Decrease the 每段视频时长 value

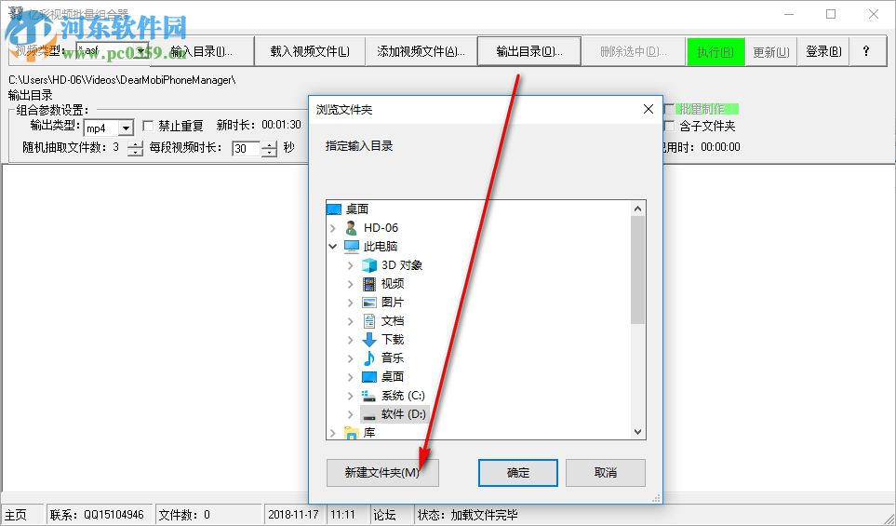click(269, 153)
